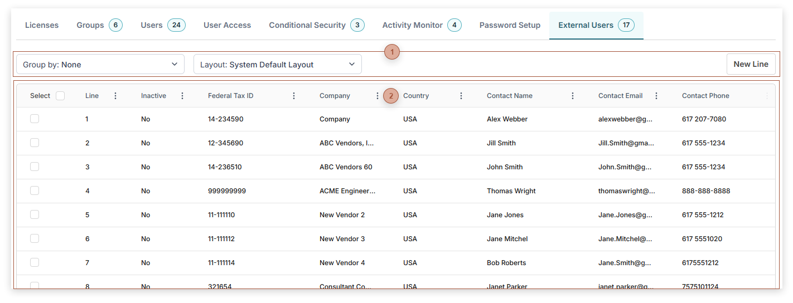793x303 pixels.
Task: Open the Conditional Security tab
Action: 316,25
